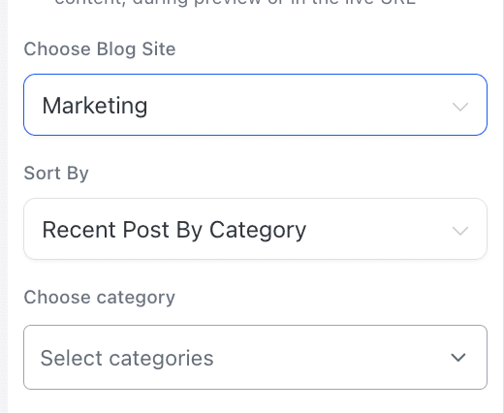Open the Sort By dropdown
Image resolution: width=504 pixels, height=413 pixels.
(255, 229)
